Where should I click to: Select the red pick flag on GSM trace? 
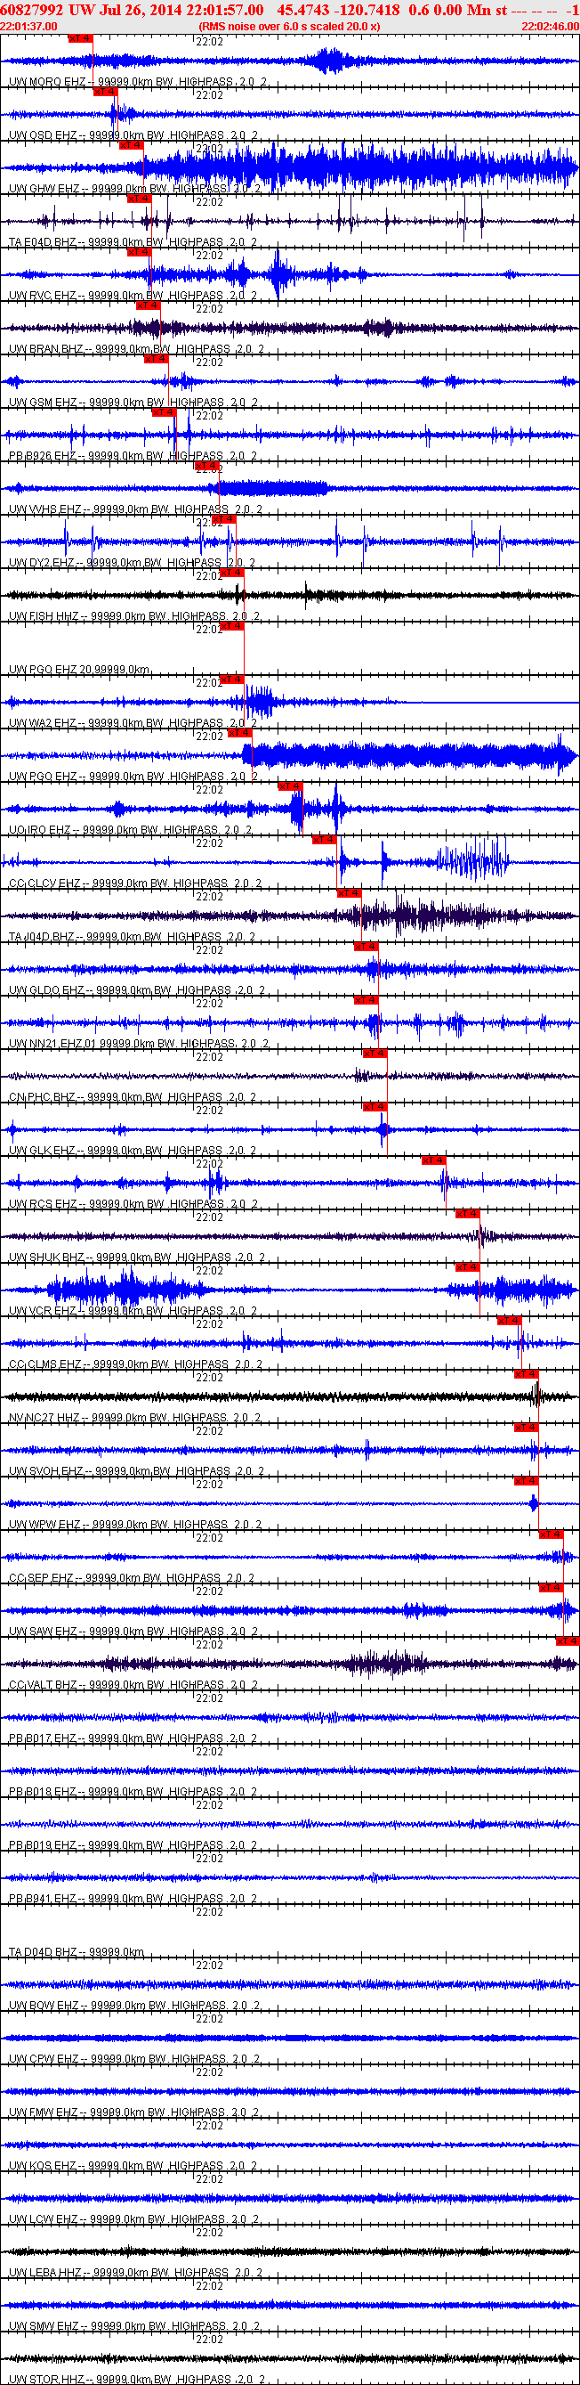pos(157,359)
